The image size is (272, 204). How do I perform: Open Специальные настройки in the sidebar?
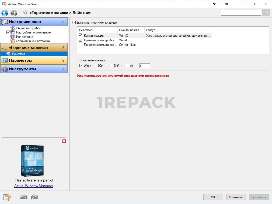pyautogui.click(x=33, y=41)
